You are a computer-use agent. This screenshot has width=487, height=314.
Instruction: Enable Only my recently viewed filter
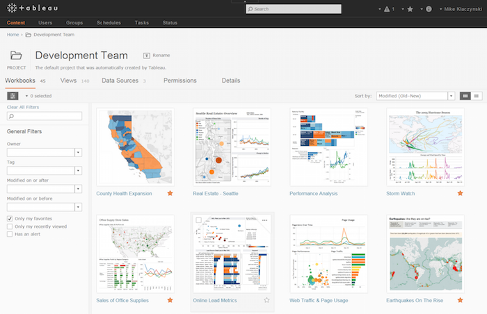pos(9,226)
